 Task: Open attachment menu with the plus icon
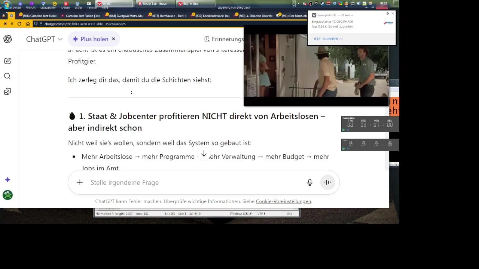coord(80,182)
